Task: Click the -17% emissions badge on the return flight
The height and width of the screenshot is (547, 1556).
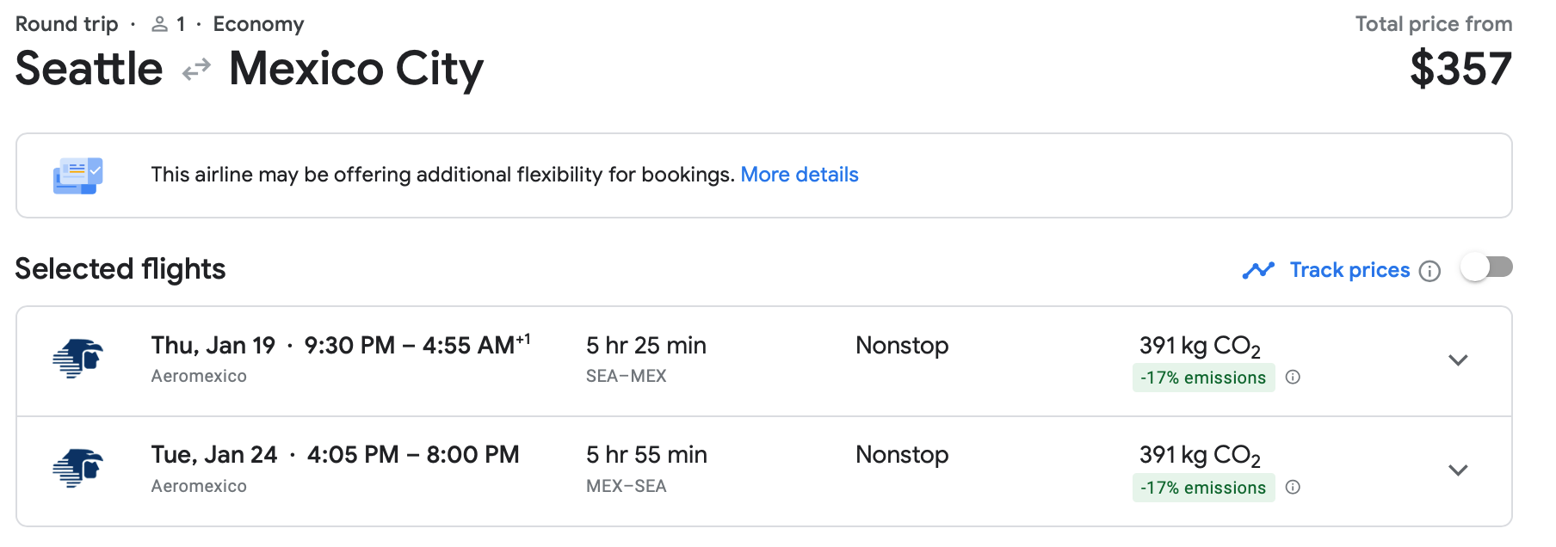Action: (1202, 488)
